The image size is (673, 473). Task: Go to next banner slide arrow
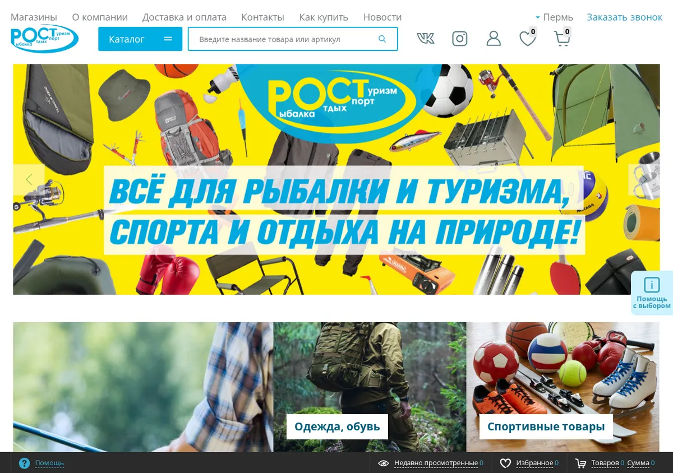point(644,180)
